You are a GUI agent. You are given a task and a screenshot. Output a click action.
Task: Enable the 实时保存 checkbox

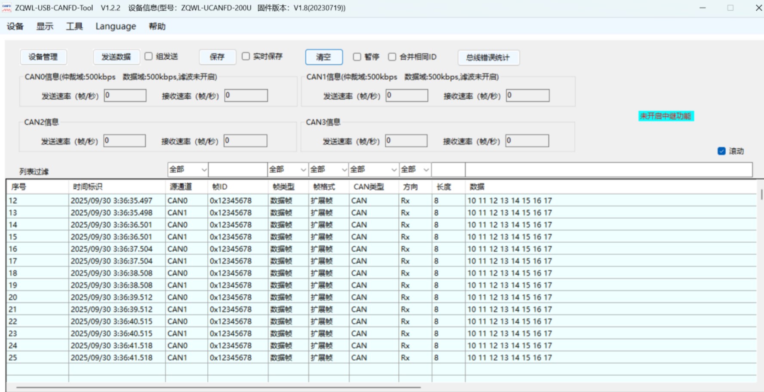(x=246, y=56)
